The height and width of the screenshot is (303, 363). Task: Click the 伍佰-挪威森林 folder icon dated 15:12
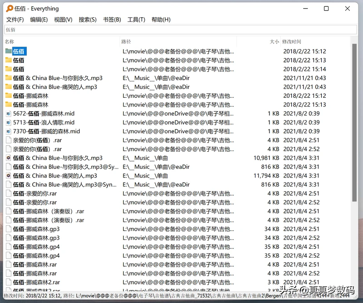coord(8,96)
